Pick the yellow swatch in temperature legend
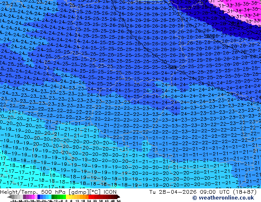The image size is (261, 202). 67,197
